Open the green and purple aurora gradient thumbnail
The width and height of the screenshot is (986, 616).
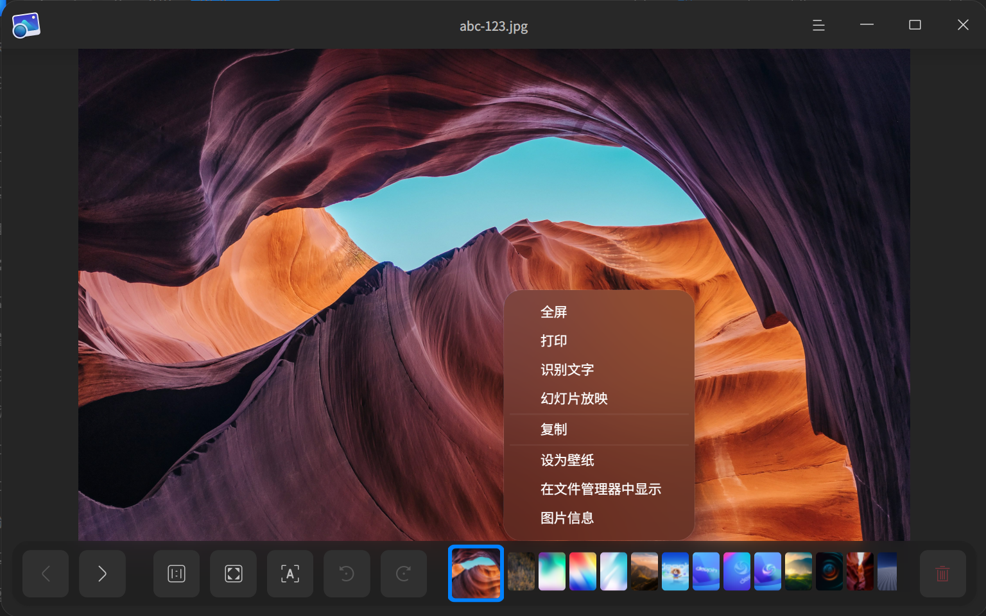pos(552,571)
